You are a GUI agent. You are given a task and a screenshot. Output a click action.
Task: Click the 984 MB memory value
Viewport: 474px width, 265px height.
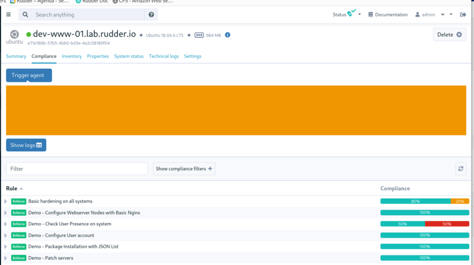(213, 35)
